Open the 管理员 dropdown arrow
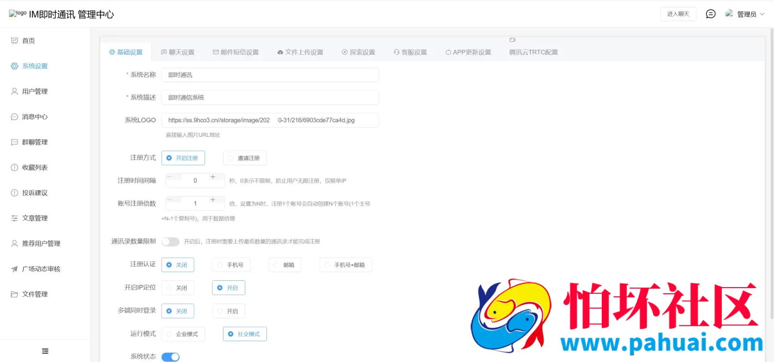Image resolution: width=774 pixels, height=362 pixels. click(762, 14)
